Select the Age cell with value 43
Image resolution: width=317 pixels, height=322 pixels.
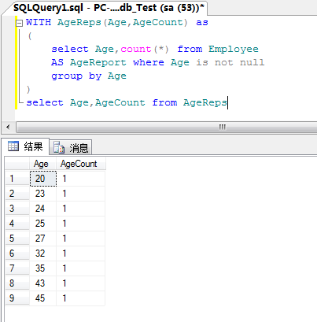43,283
